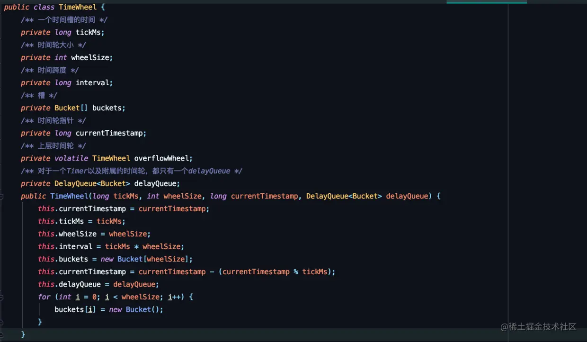
Task: Click the volatile keyword
Action: pos(71,158)
